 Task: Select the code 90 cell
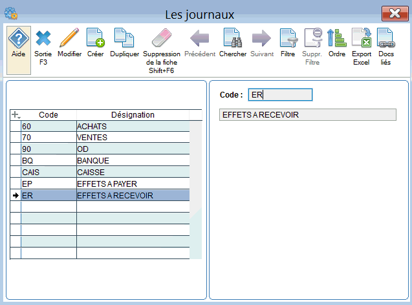click(x=49, y=149)
